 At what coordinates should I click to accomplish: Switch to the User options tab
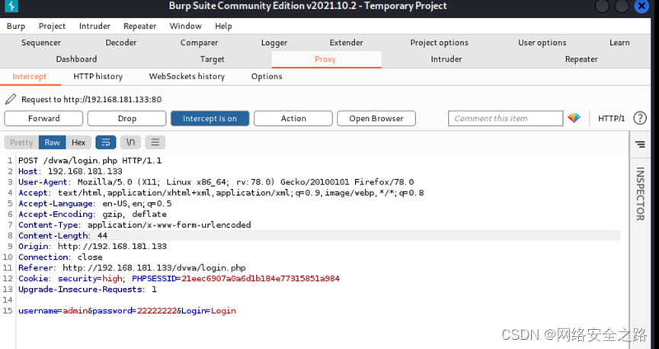point(542,43)
